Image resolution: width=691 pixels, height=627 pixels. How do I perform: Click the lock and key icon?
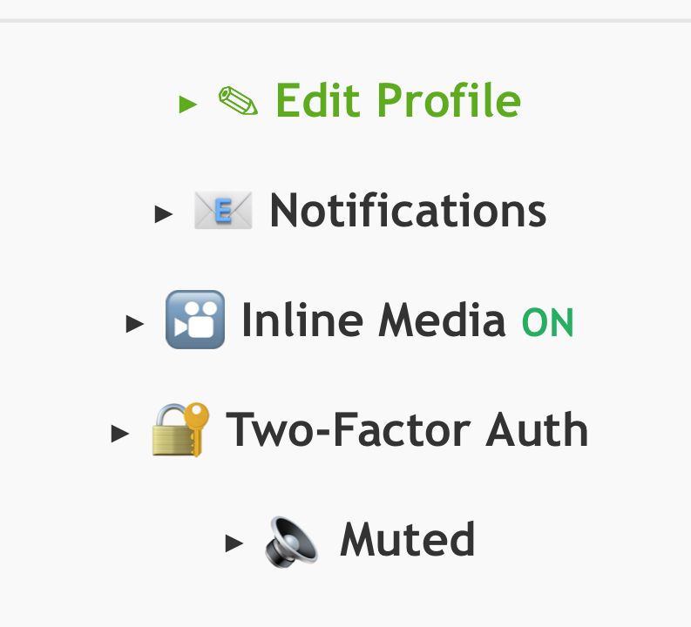180,429
